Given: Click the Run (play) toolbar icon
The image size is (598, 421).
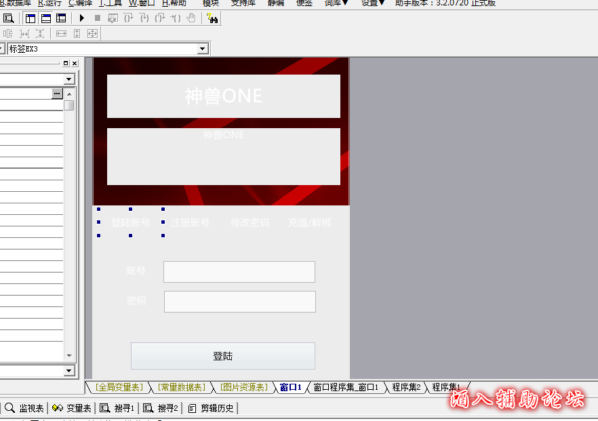Looking at the screenshot, I should [x=82, y=18].
